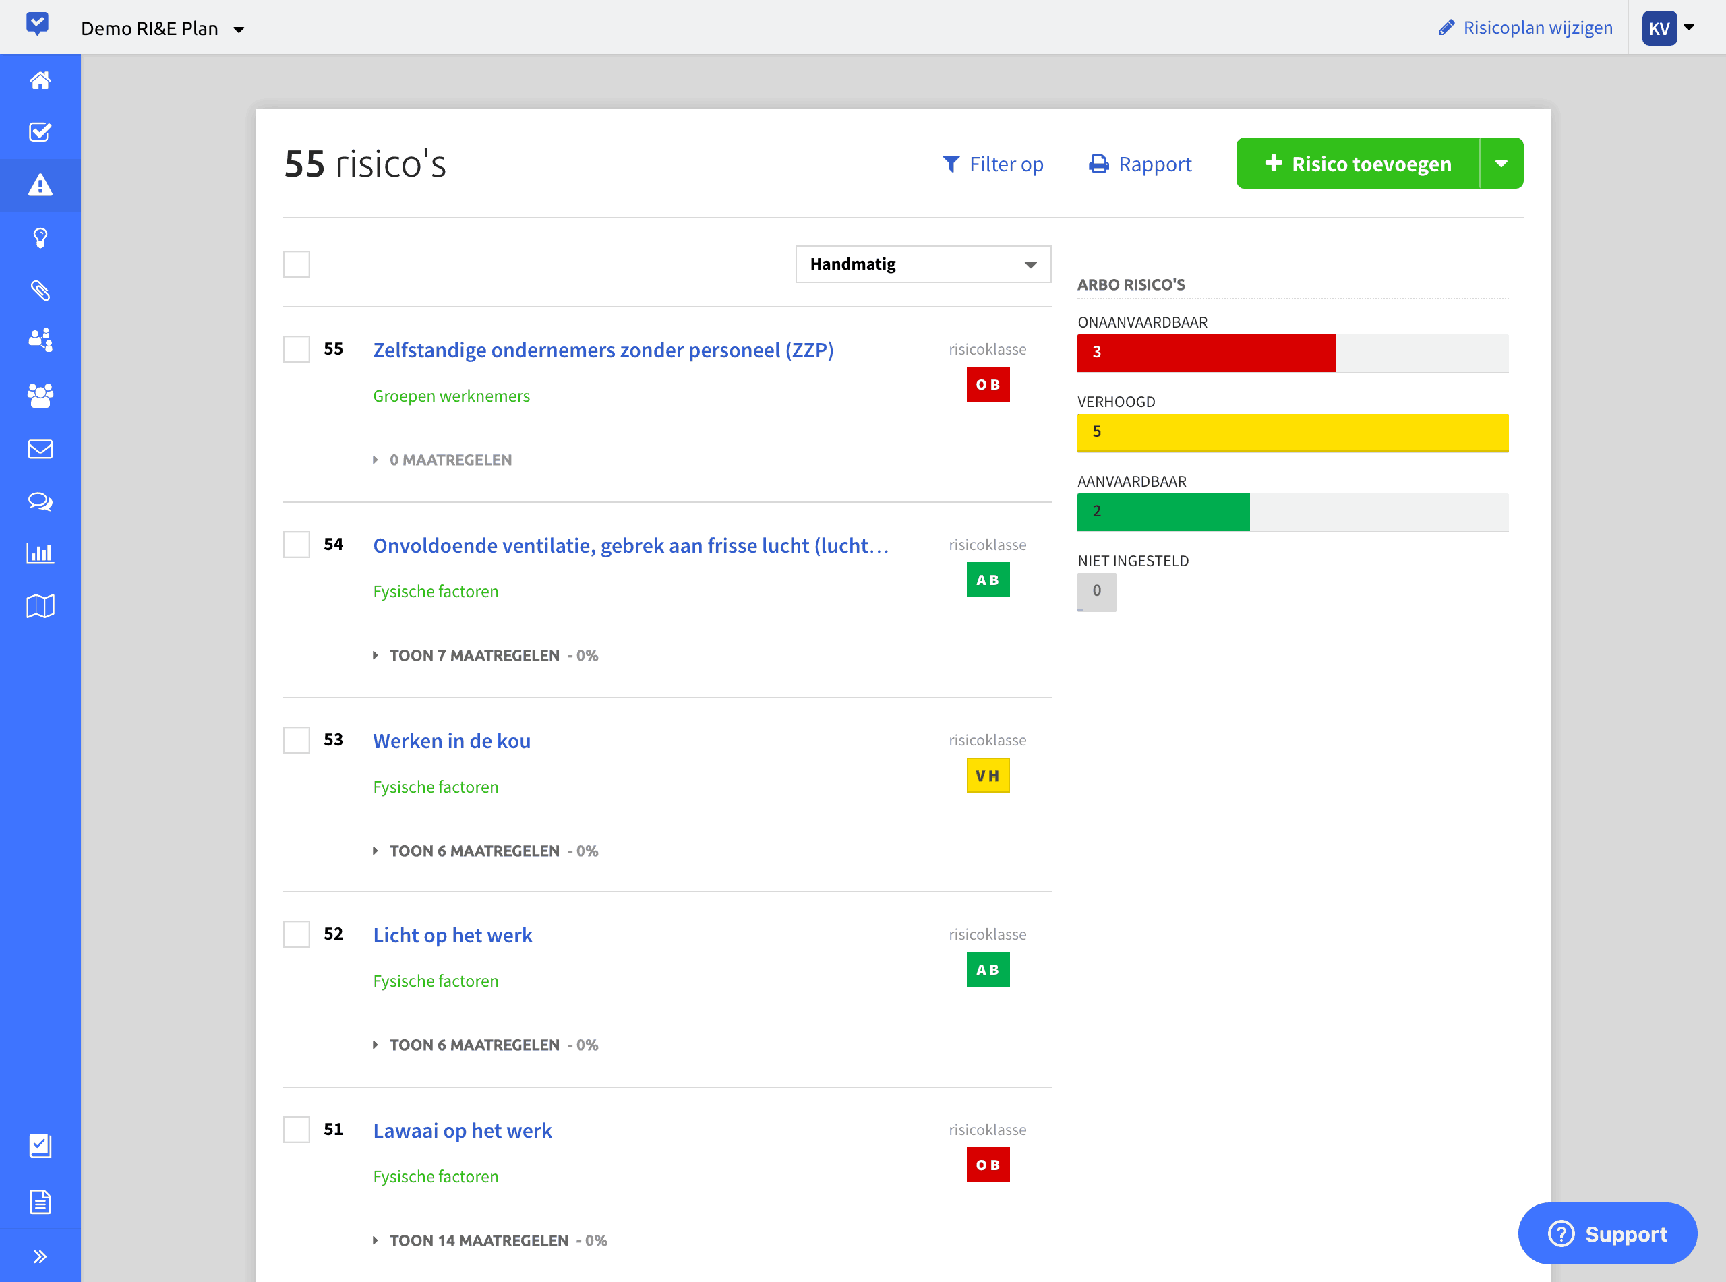Open the home icon in sidebar
1726x1282 pixels.
click(x=40, y=80)
